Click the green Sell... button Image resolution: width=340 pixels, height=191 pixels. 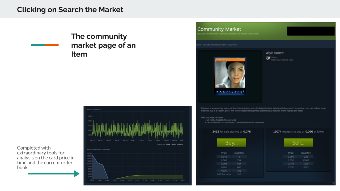point(298,143)
